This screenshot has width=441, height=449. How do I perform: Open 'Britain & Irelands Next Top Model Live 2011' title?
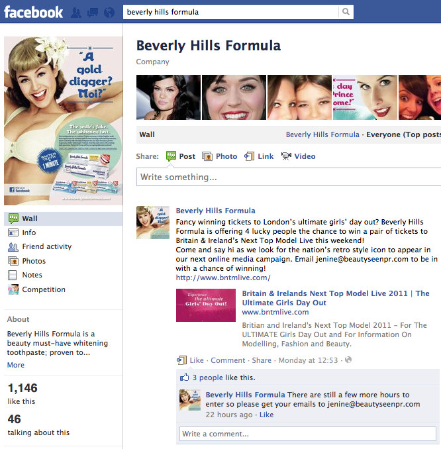pos(336,298)
